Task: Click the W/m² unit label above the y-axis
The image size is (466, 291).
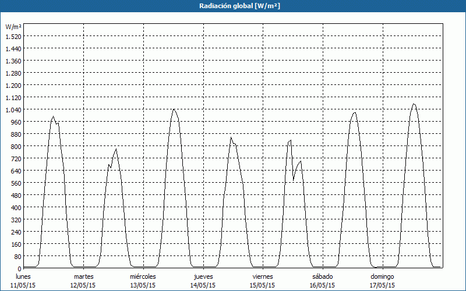Action: point(13,27)
